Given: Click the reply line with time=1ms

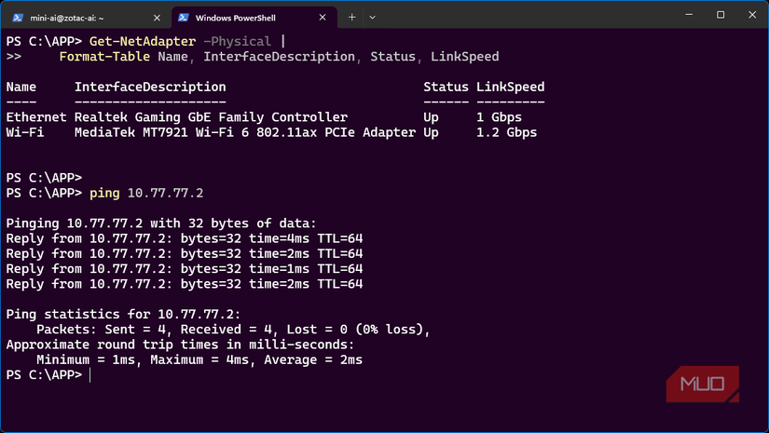Looking at the screenshot, I should 185,269.
